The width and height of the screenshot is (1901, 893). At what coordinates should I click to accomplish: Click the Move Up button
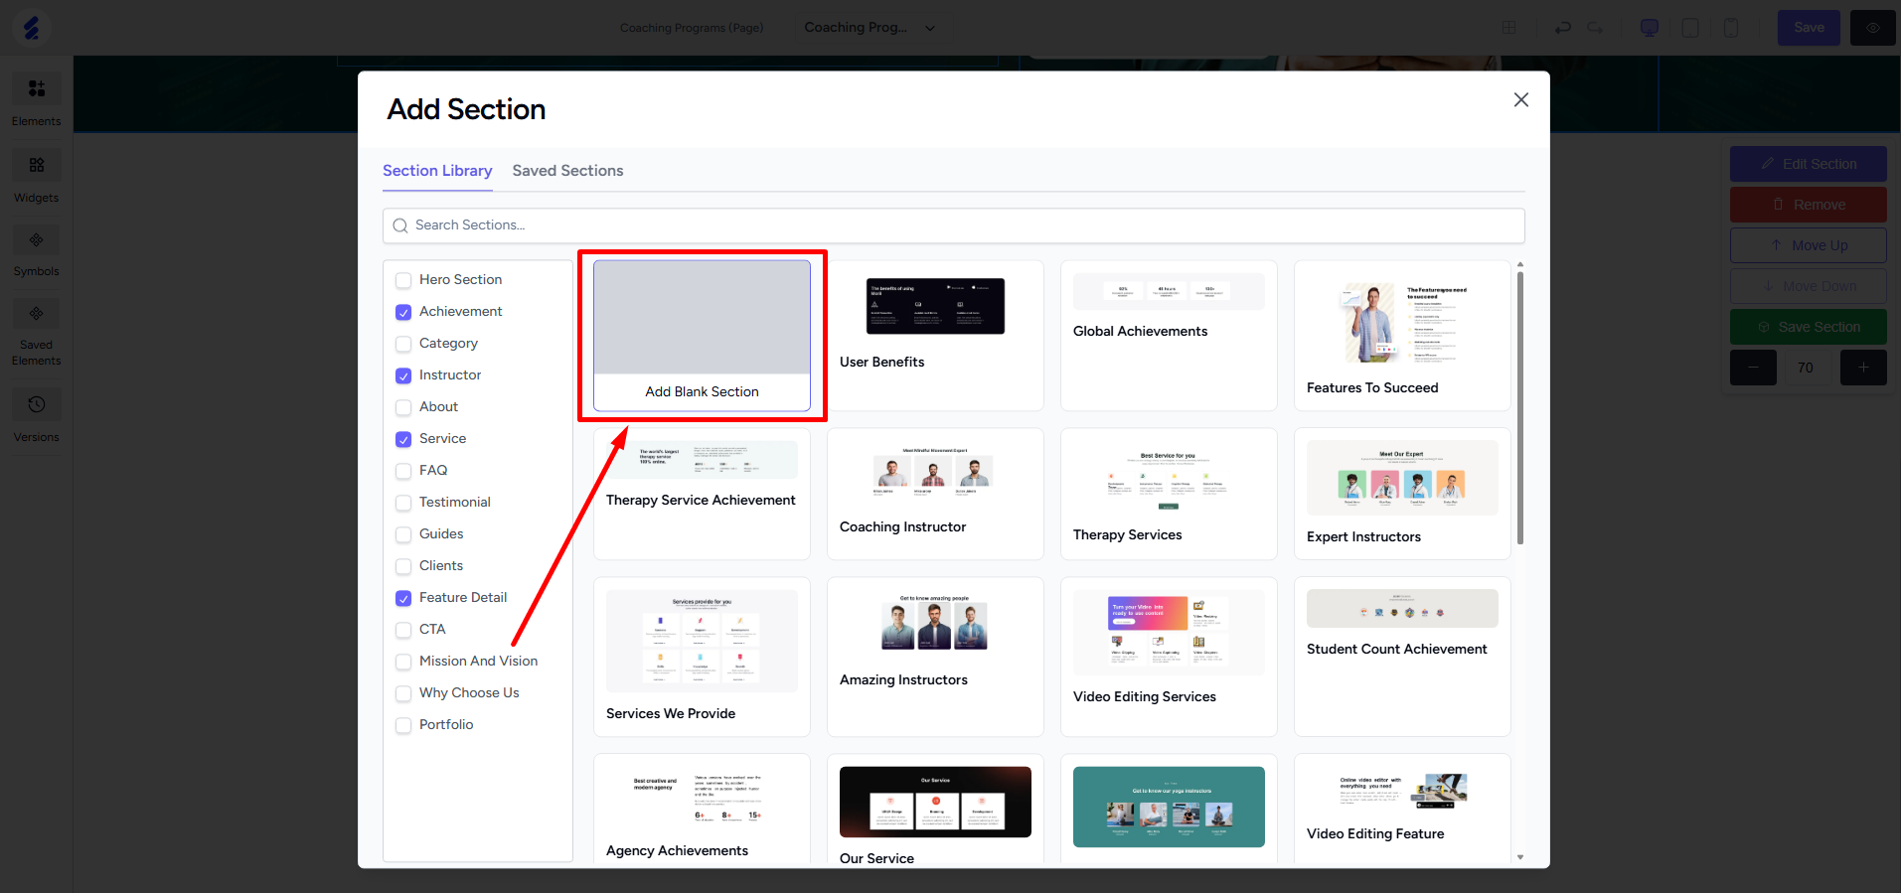pyautogui.click(x=1809, y=245)
